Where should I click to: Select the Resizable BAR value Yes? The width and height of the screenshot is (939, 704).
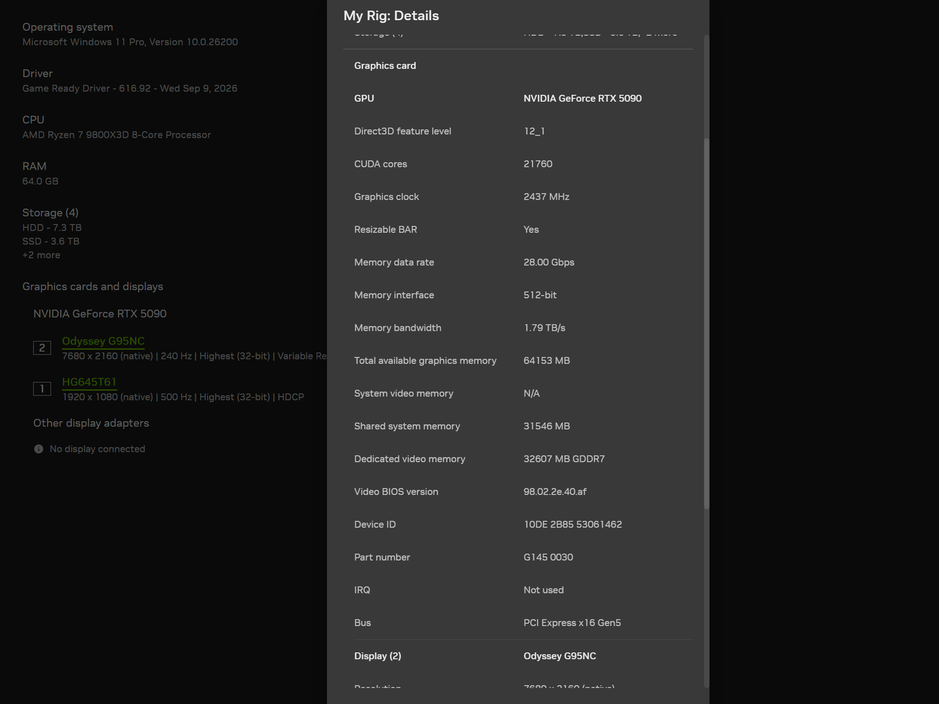pos(531,230)
